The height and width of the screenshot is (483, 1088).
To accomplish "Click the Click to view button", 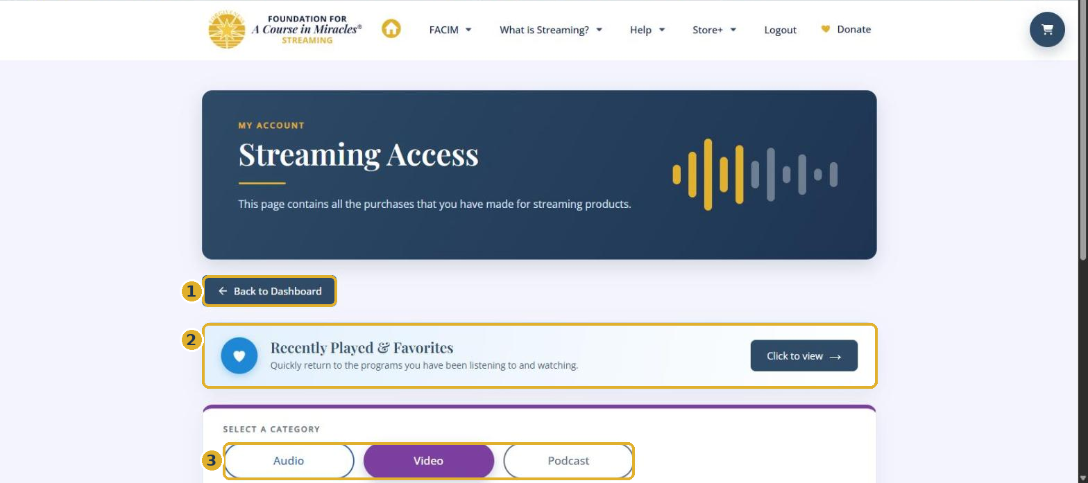I will click(x=804, y=356).
